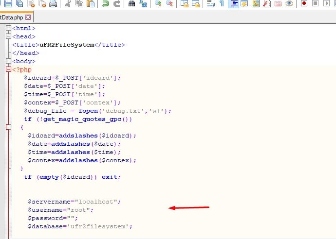Redo the last edit using the toolbar
This screenshot has width=336, height=239.
tap(117, 3)
